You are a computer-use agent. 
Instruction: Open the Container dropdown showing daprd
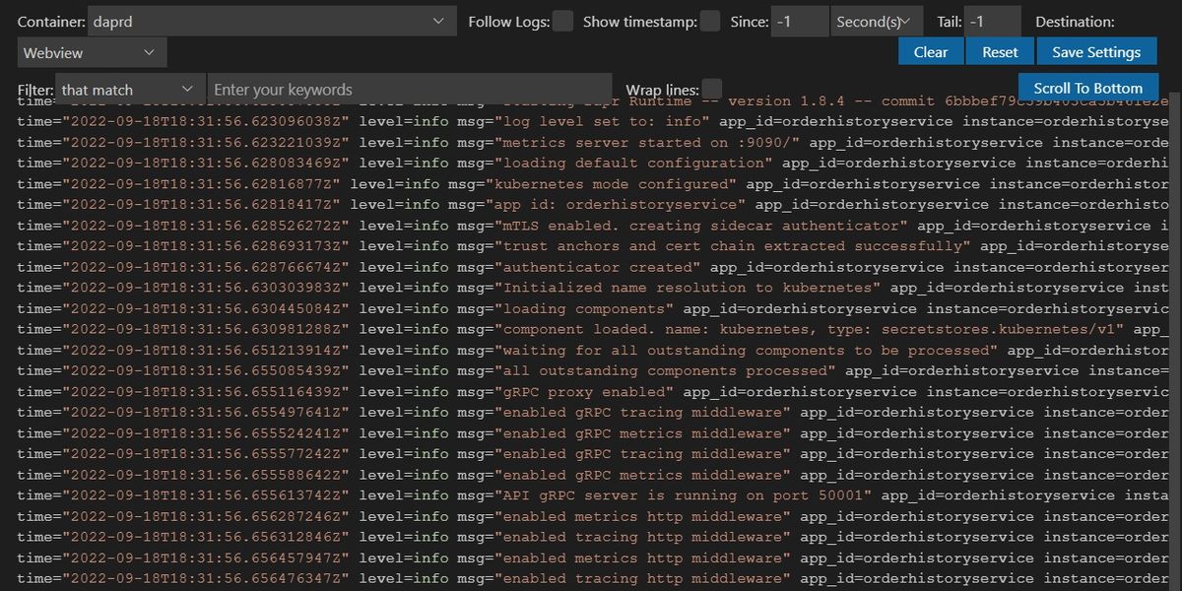272,21
